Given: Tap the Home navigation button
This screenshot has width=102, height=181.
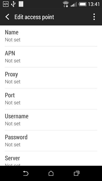Looking at the screenshot, I should [x=51, y=173].
